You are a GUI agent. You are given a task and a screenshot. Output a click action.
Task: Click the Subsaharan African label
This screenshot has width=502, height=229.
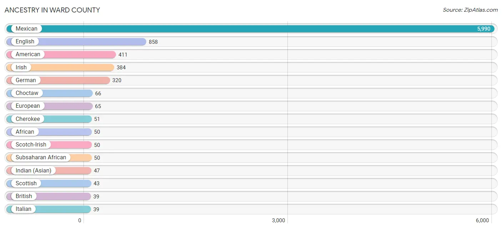(x=41, y=157)
